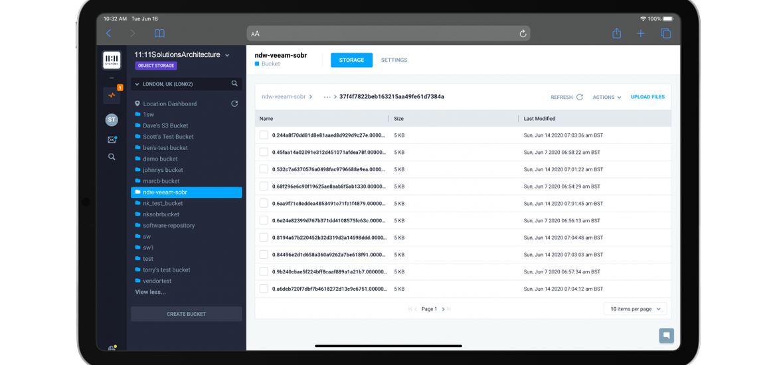Sort by Name column header
The image size is (777, 365).
(x=266, y=119)
